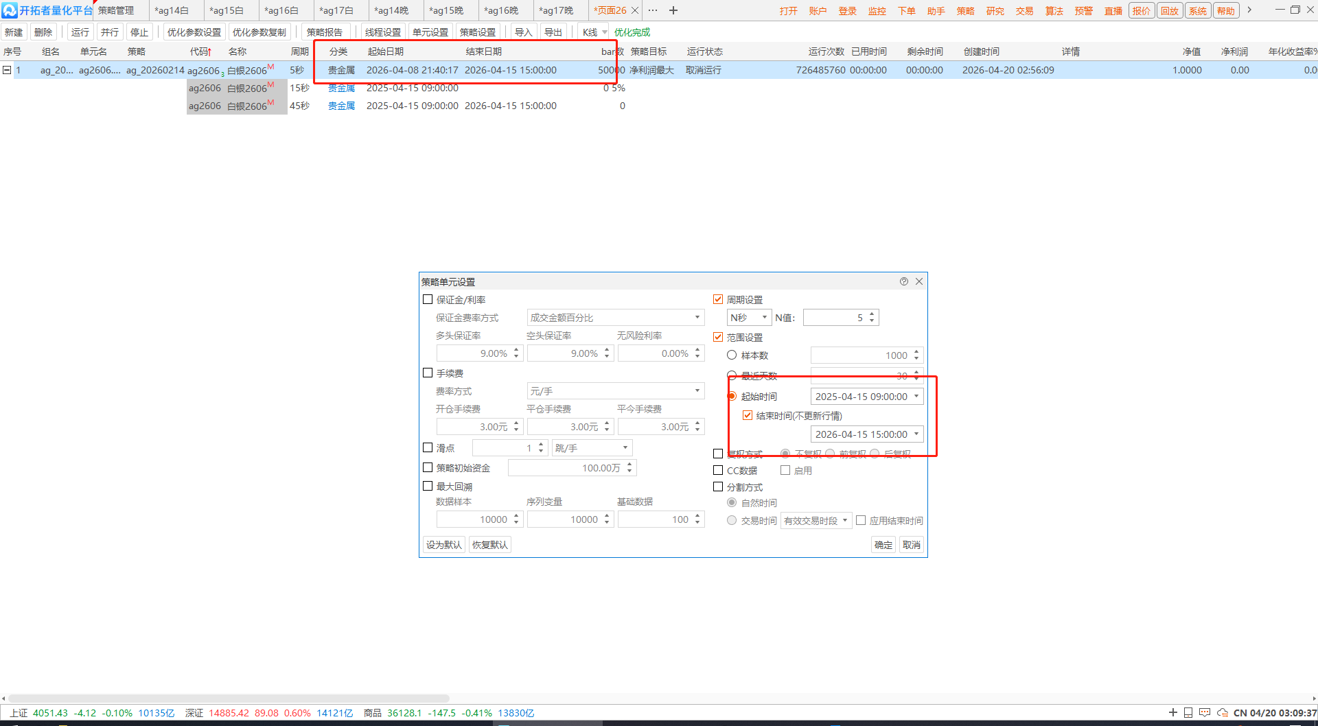Open the message bubble icon in status bar
Image resolution: width=1318 pixels, height=726 pixels.
pyautogui.click(x=1205, y=713)
